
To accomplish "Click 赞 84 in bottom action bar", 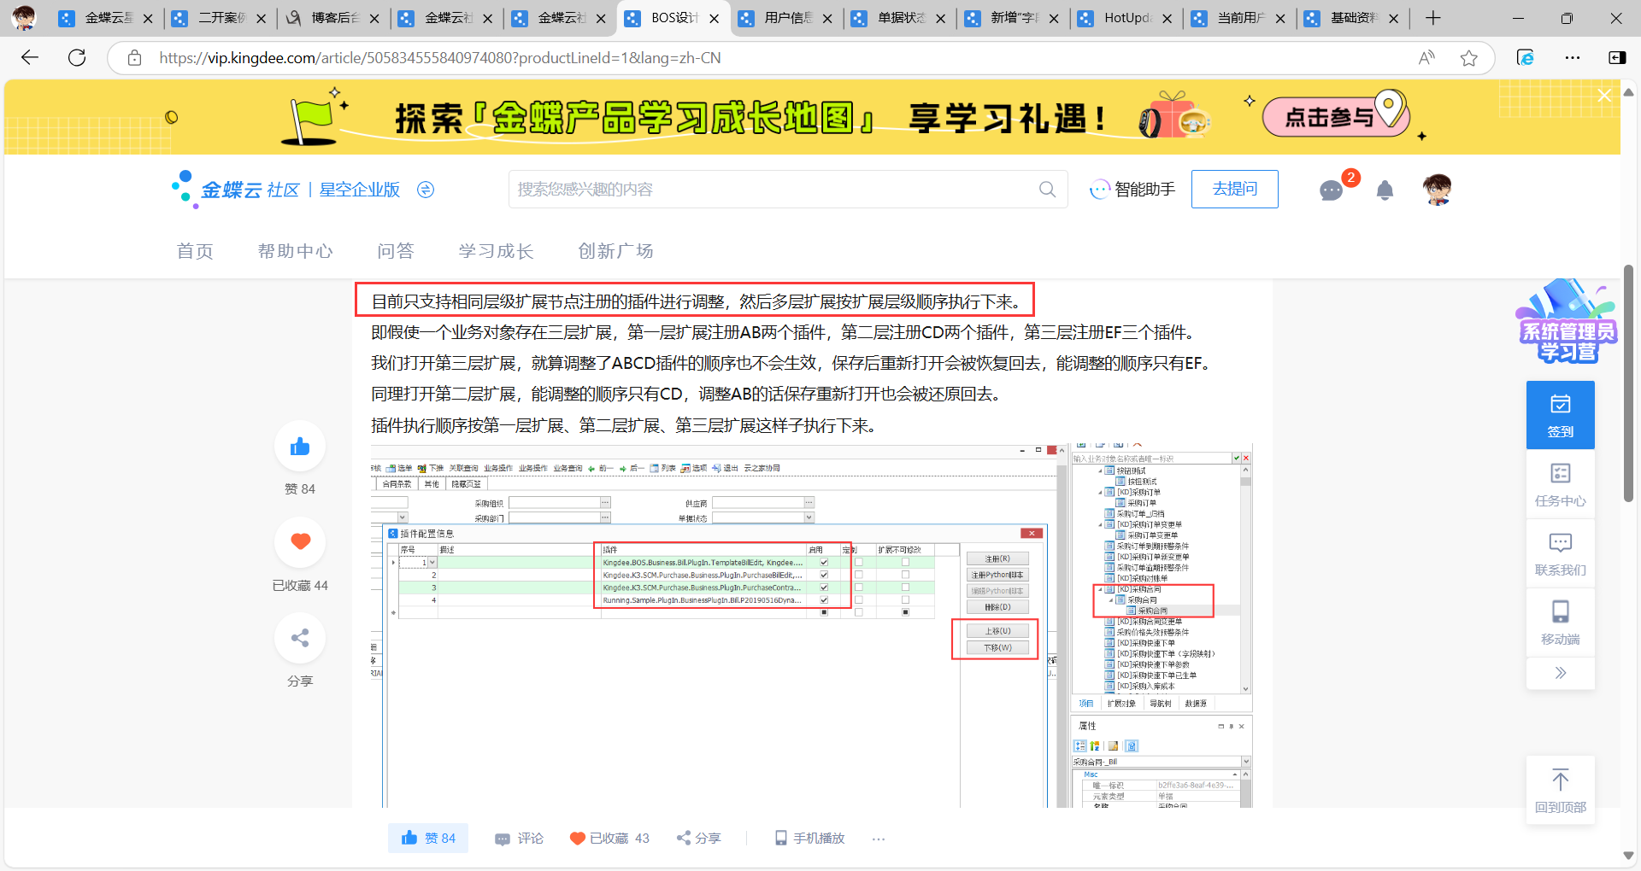I will tap(428, 839).
